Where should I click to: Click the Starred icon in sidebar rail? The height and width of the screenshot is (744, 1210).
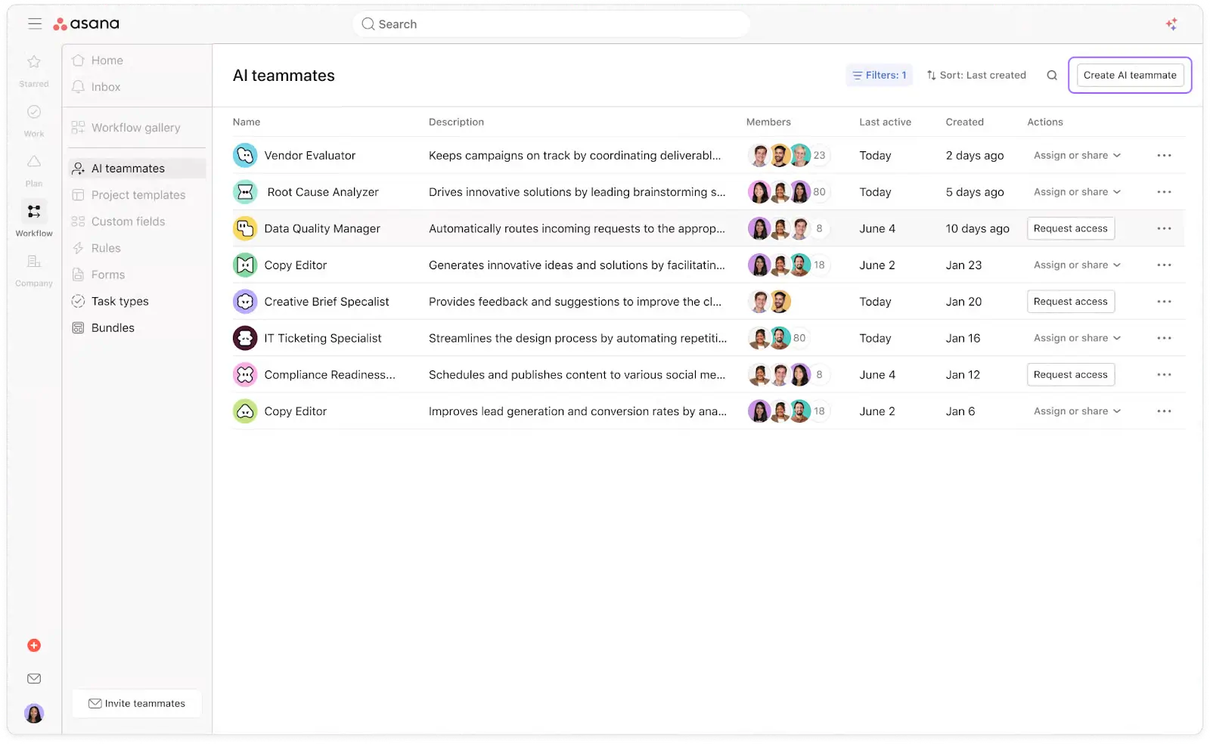pos(33,63)
